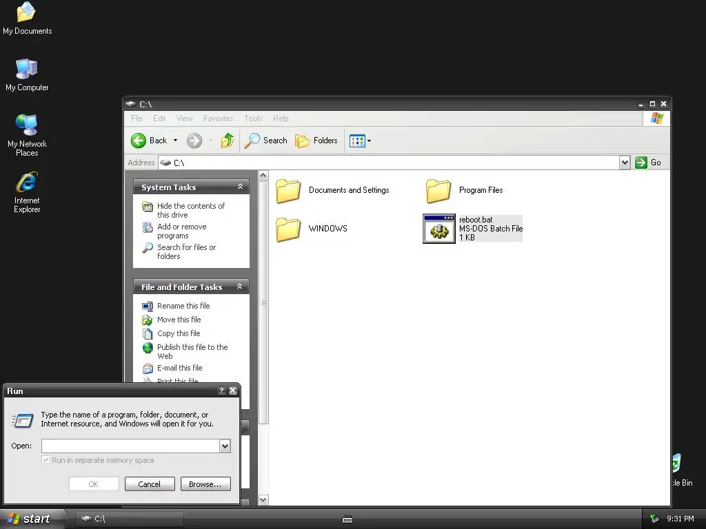706x529 pixels.
Task: Click the E-mail this file envelope icon
Action: click(148, 369)
